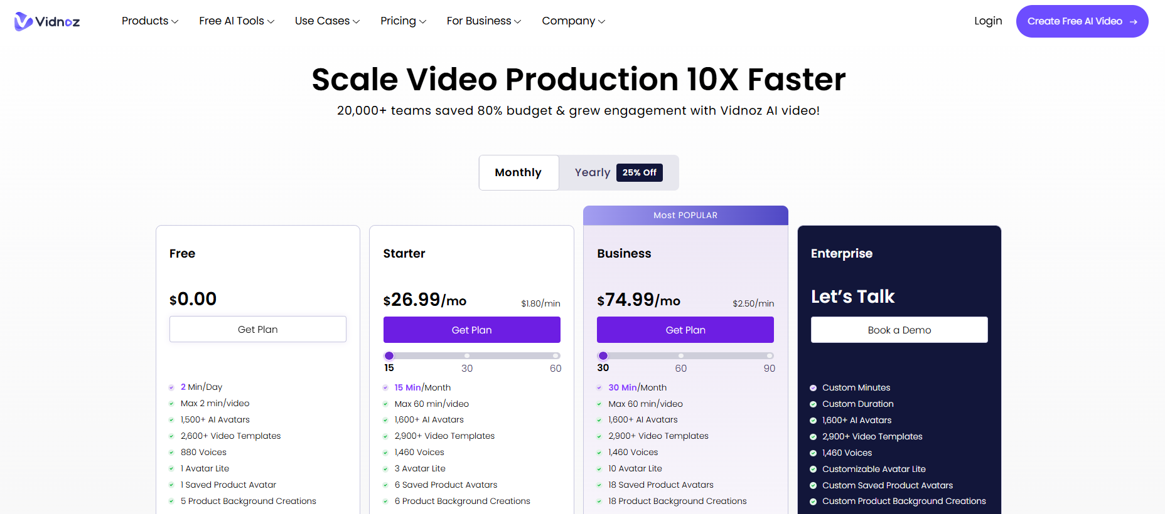Click checkmark beside 6 Saved Product Avatars
This screenshot has height=514, width=1165.
[x=385, y=485]
